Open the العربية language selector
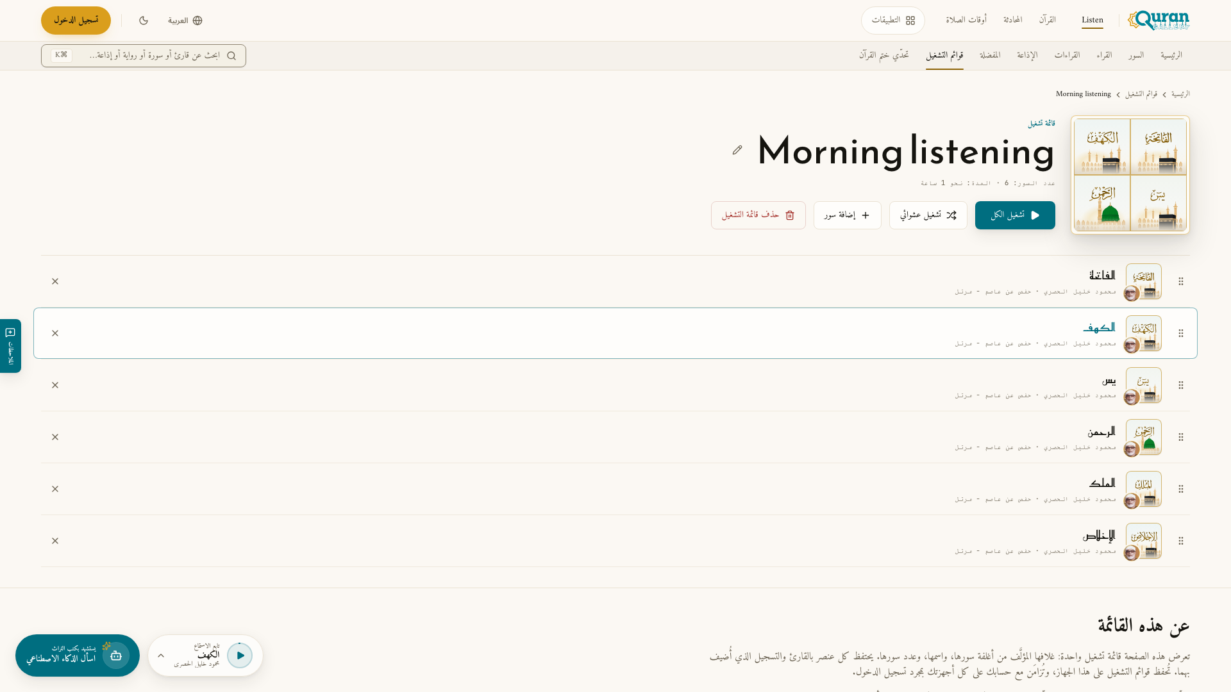 (x=185, y=21)
